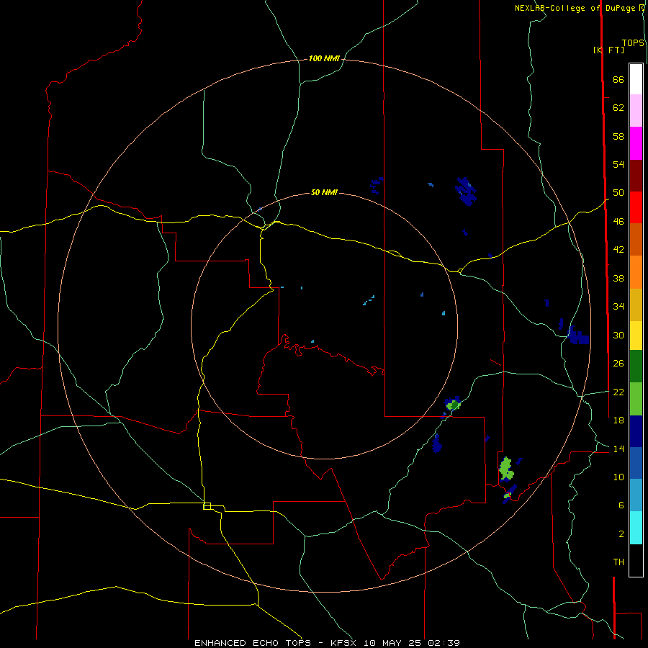Click the medium blue legend swatch
The width and height of the screenshot is (648, 648).
click(x=636, y=463)
